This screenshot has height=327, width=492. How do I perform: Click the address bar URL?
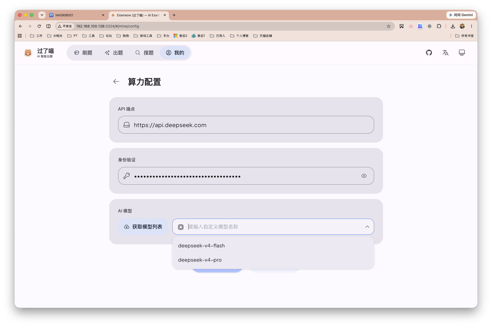pos(108,26)
